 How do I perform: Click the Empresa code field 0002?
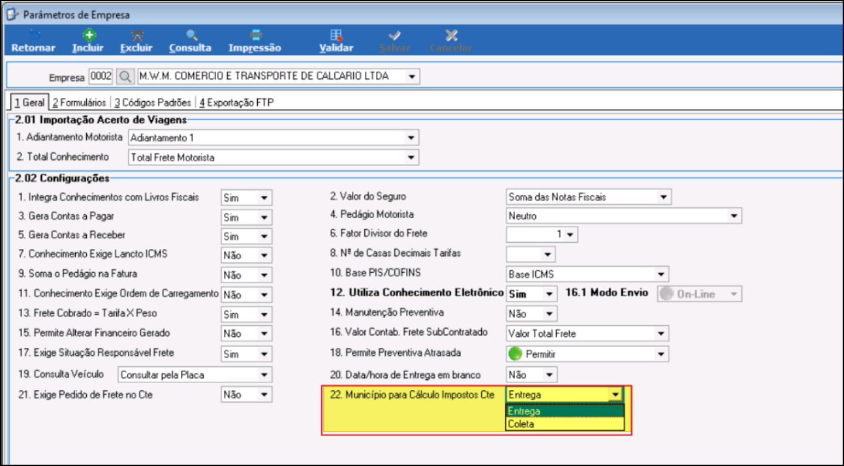101,77
